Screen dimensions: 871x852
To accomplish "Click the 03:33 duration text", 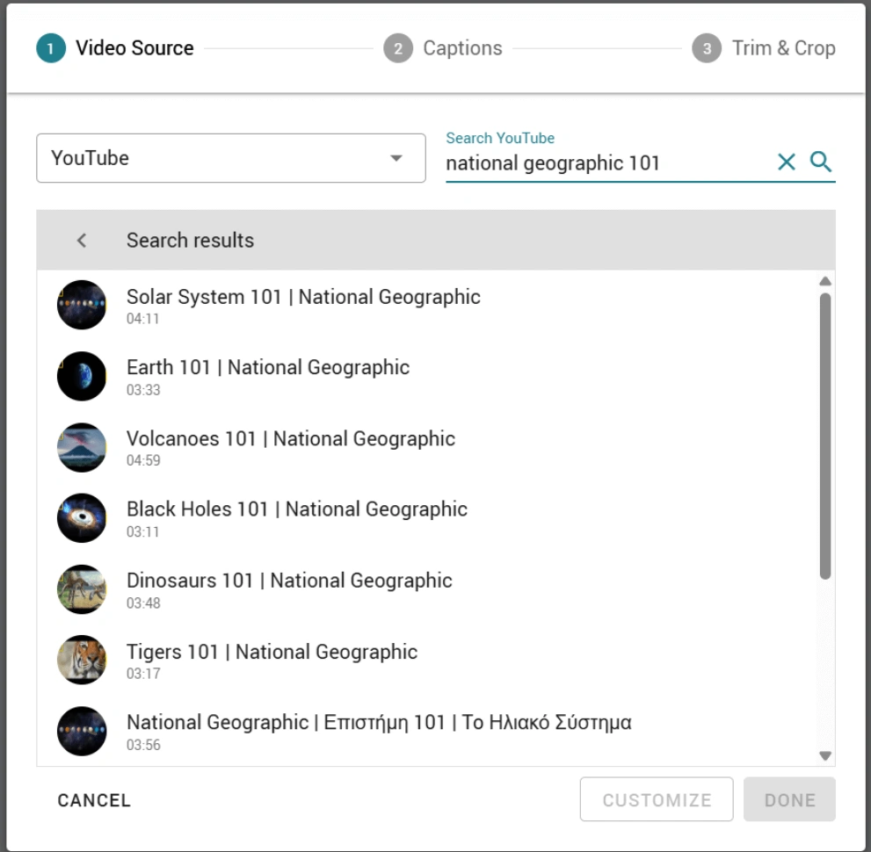I will point(143,390).
